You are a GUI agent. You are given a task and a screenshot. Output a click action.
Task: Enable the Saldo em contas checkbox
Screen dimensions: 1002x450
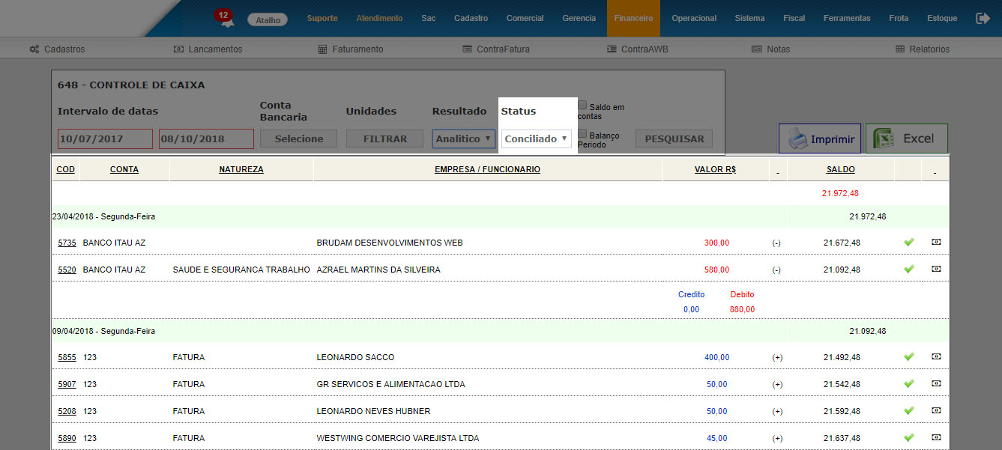(x=582, y=106)
